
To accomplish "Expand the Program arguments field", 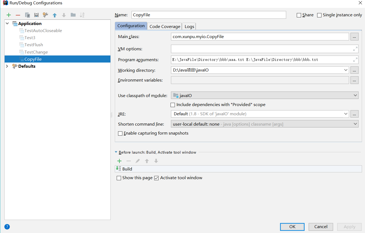I will (355, 60).
